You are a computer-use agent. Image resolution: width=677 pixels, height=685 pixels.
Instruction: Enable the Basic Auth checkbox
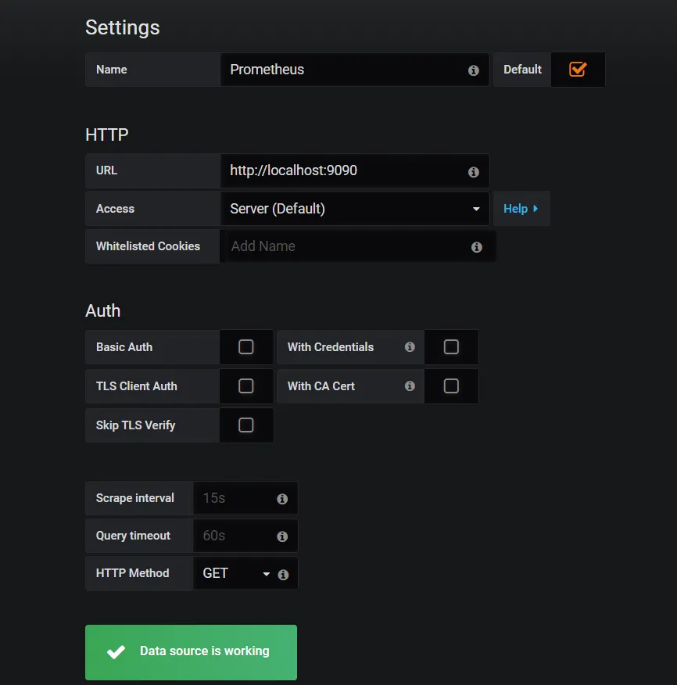[x=246, y=347]
